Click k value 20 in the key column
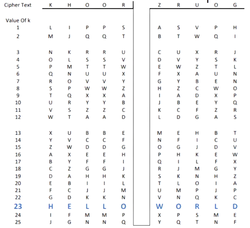The height and width of the screenshot is (228, 250). pyautogui.click(x=18, y=183)
